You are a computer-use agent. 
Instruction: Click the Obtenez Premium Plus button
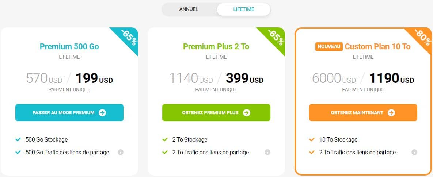pyautogui.click(x=216, y=112)
